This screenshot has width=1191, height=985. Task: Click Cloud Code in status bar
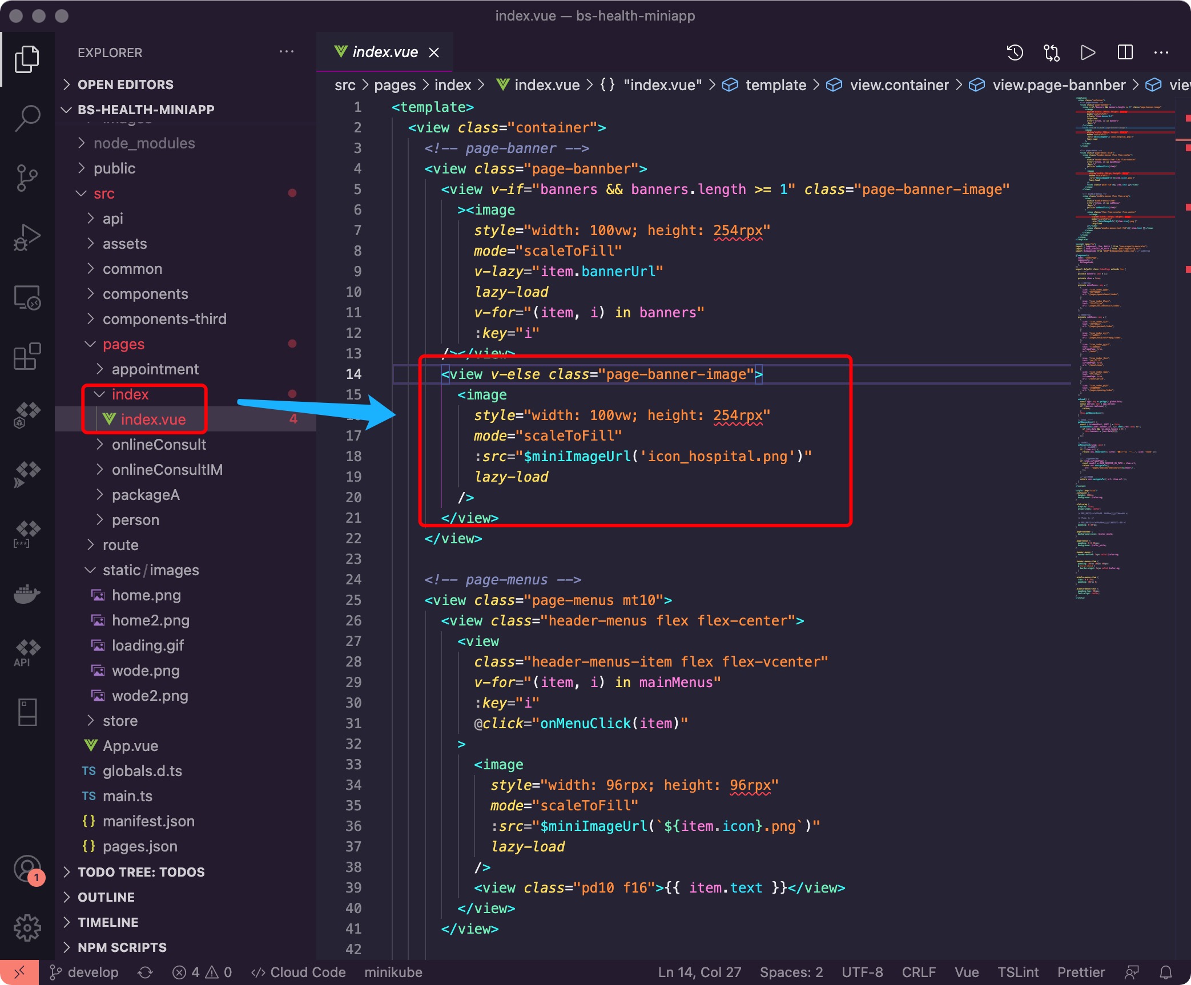point(299,972)
